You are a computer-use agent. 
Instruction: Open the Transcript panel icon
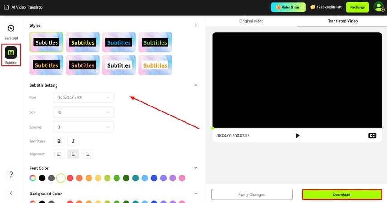[x=11, y=28]
